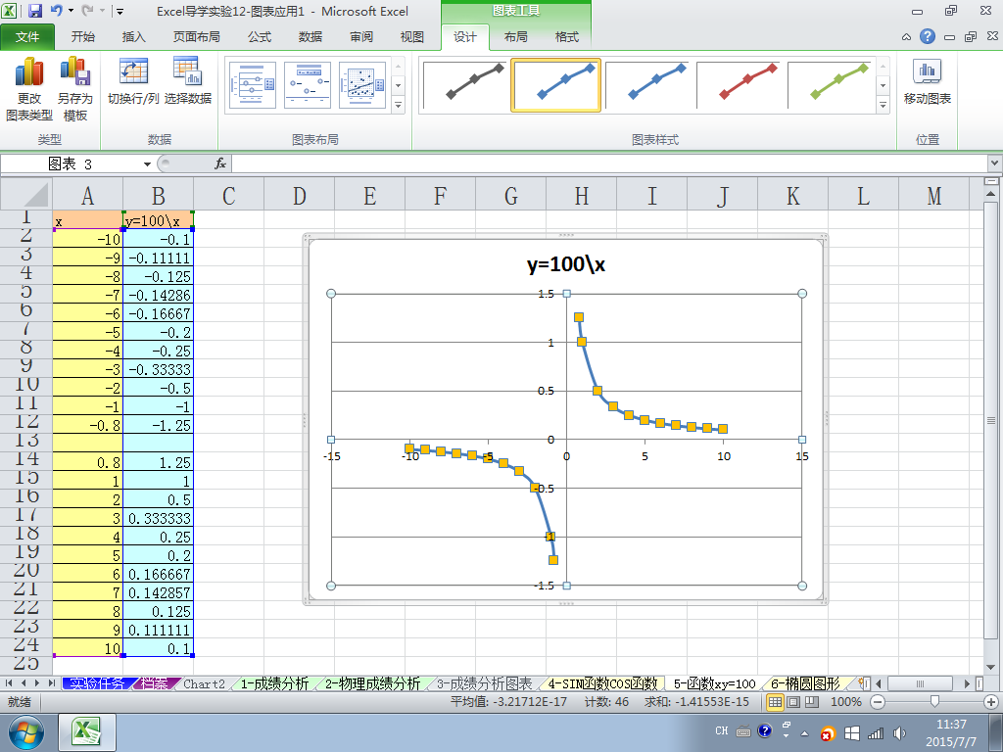Open the 实验任务 sheet tab
Viewport: 1003px width, 752px height.
pos(97,683)
